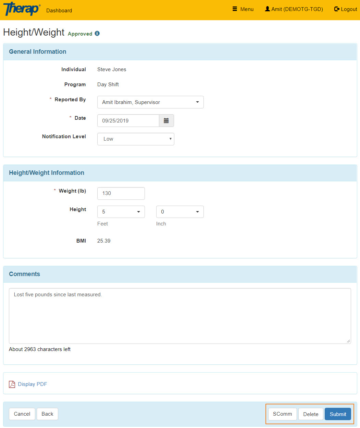
Task: Submit the Height/Weight form
Action: click(x=338, y=414)
